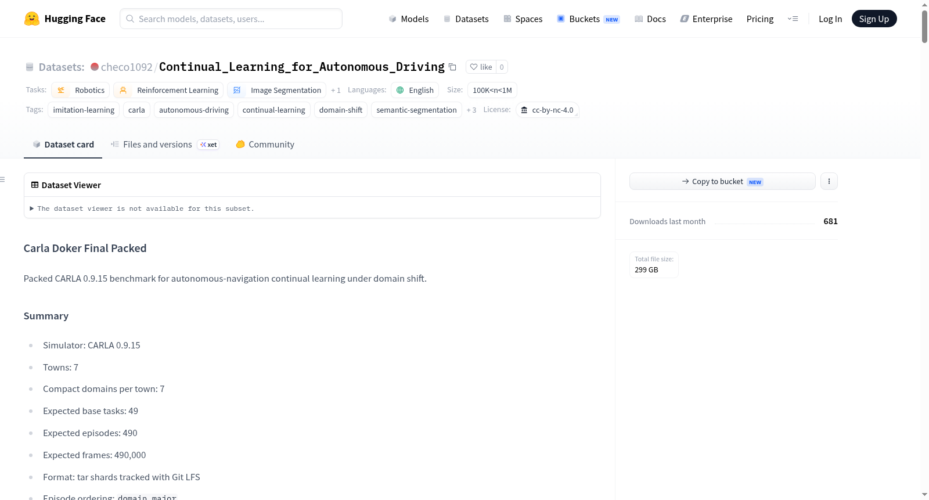Click the Log In link
929x500 pixels.
click(830, 19)
